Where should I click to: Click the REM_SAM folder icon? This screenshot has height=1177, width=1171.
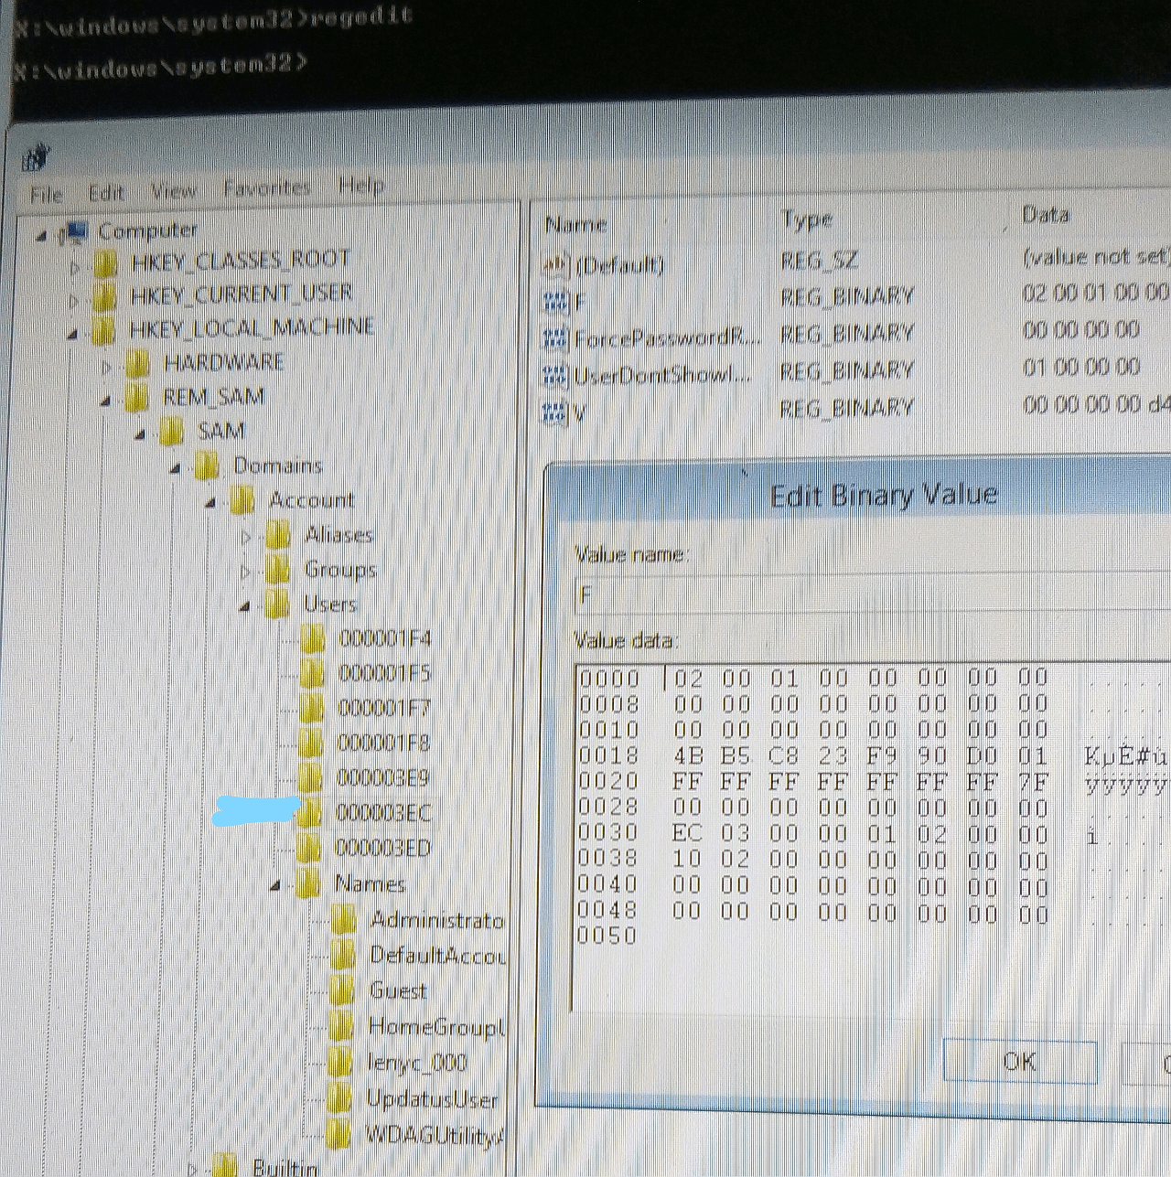[136, 399]
